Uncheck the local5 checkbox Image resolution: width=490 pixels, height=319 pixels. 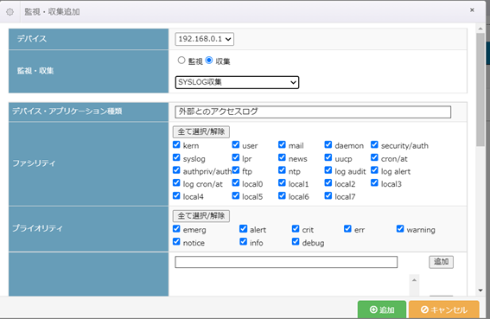236,195
